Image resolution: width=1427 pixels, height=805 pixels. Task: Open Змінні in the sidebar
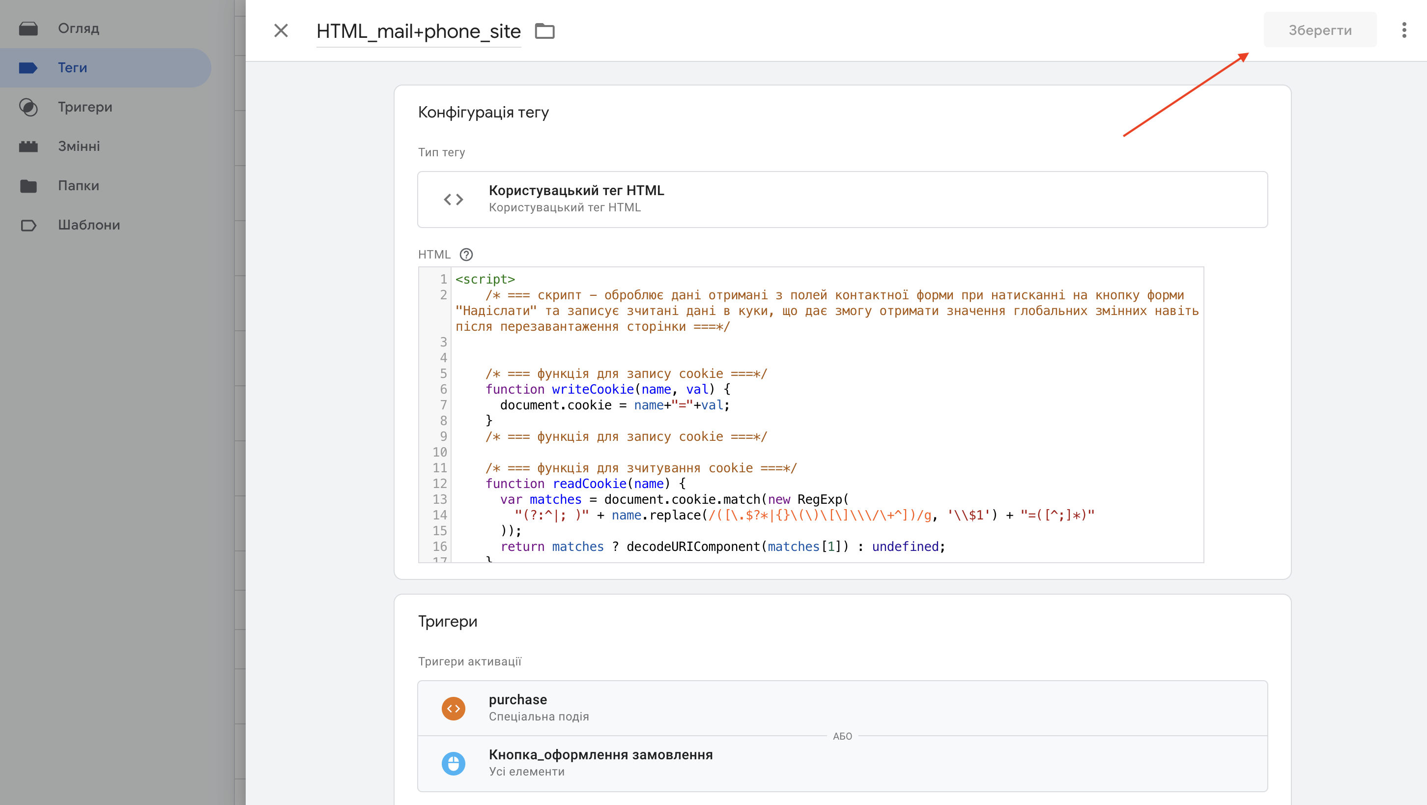point(79,146)
